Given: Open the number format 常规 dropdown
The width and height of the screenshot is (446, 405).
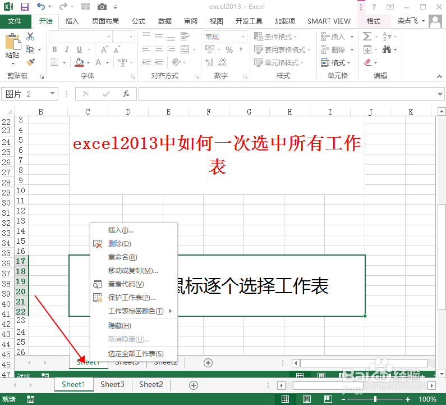Looking at the screenshot, I should 243,37.
